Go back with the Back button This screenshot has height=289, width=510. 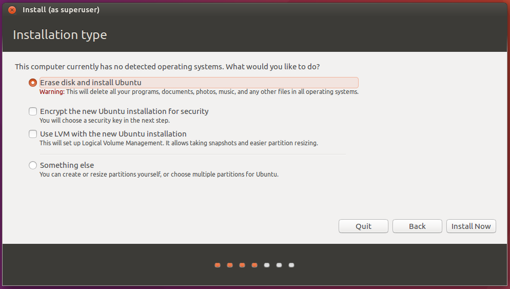(x=417, y=226)
